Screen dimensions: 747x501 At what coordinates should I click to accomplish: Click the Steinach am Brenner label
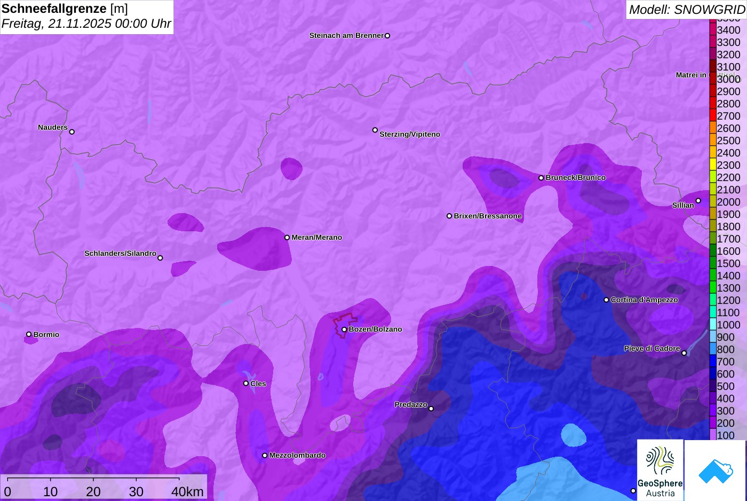pyautogui.click(x=346, y=36)
